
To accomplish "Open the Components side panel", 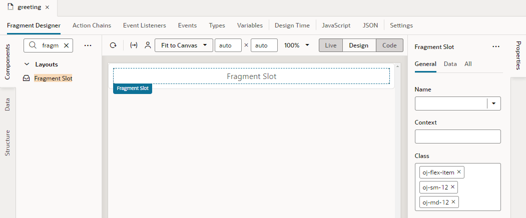I will (8, 61).
